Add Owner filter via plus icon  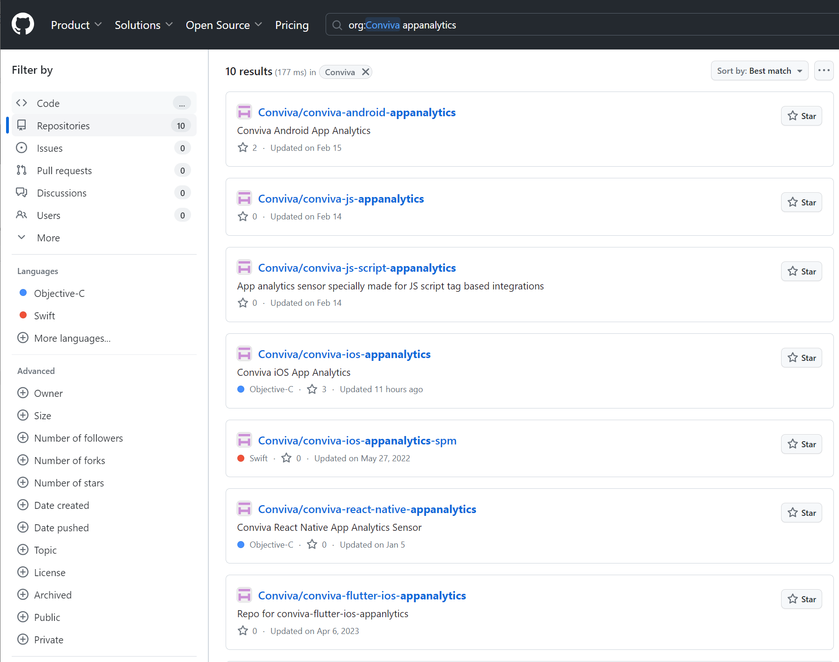tap(23, 393)
